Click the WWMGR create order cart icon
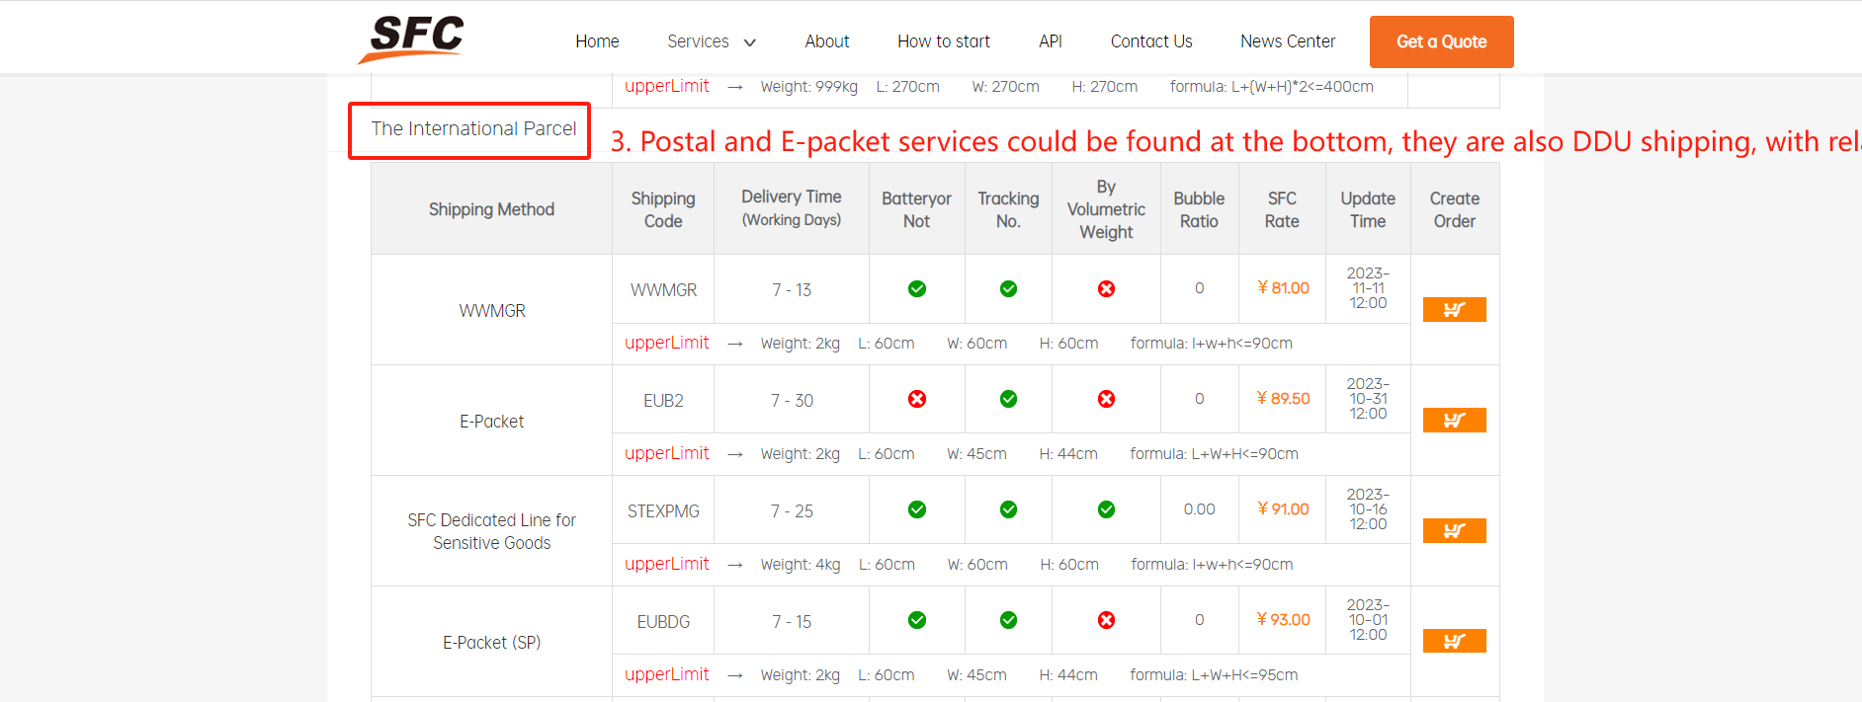Screen dimensions: 1862x702 click(1454, 310)
